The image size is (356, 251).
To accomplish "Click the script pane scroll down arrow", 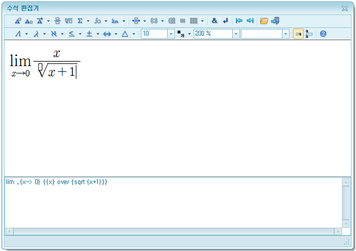I will pyautogui.click(x=346, y=224).
